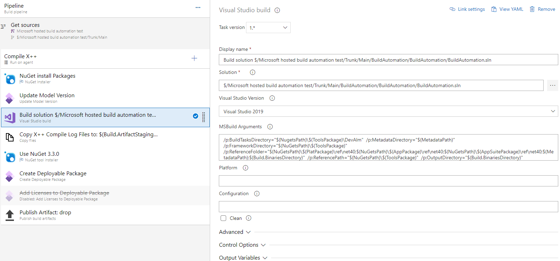The width and height of the screenshot is (560, 261).
Task: Click the '$/Microsoft hosted build automation test/Trunk/Main' text
Action: 62,37
